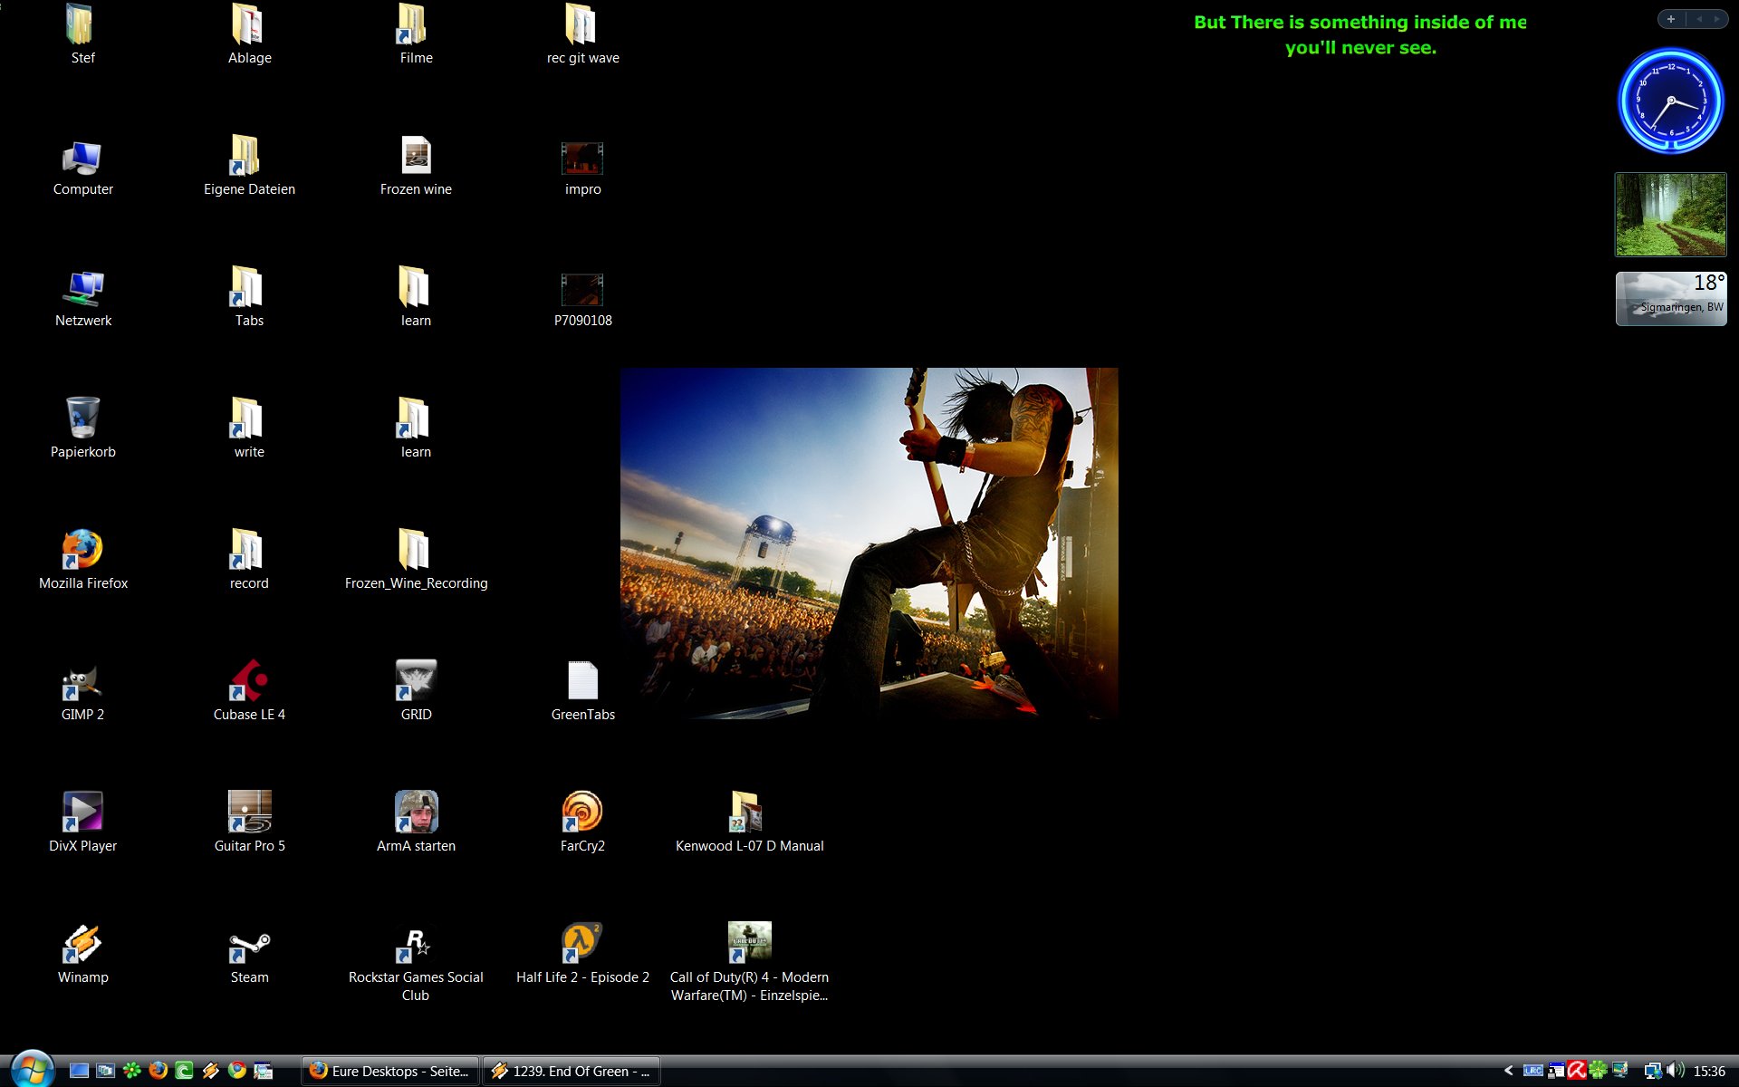Open ICQ flower icon in quick launch
The image size is (1739, 1087).
click(131, 1071)
